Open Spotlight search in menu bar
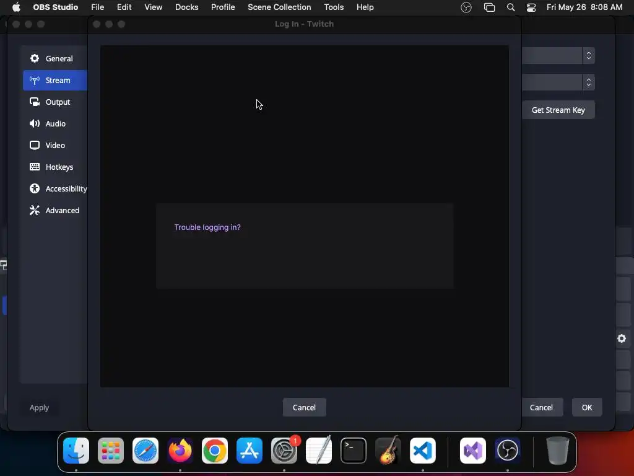Viewport: 634px width, 476px height. [511, 7]
